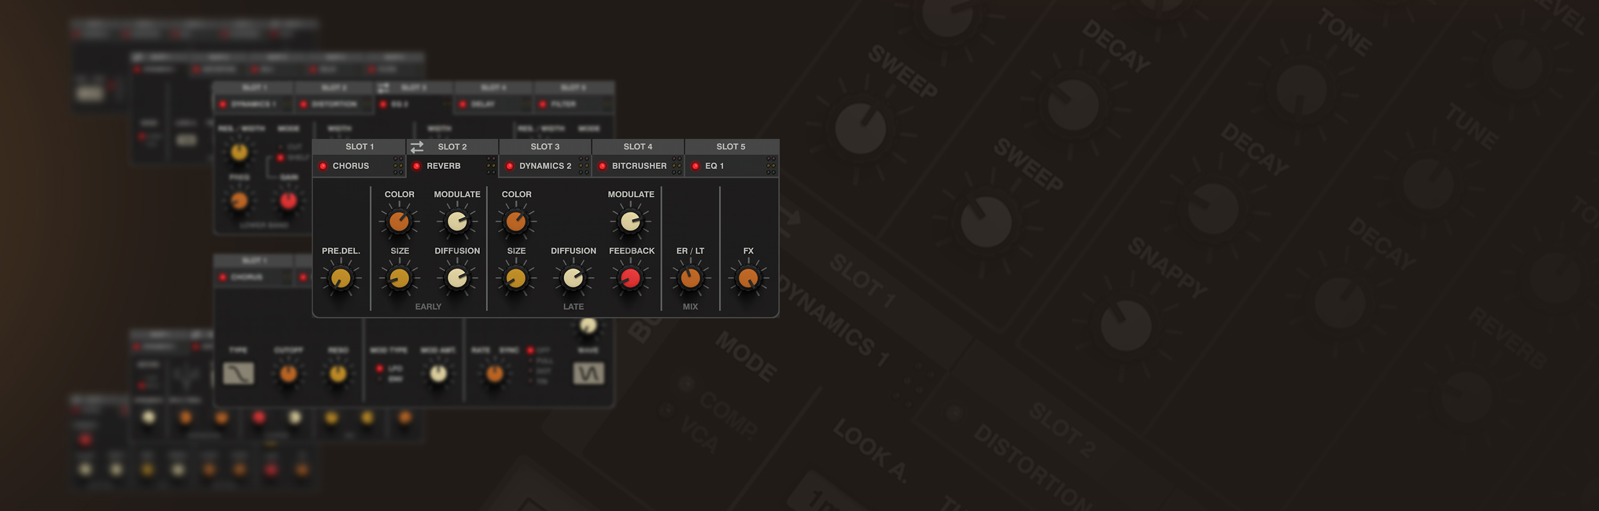Click the LATE section DIFFUSION knob
This screenshot has height=511, width=1599.
[x=573, y=278]
